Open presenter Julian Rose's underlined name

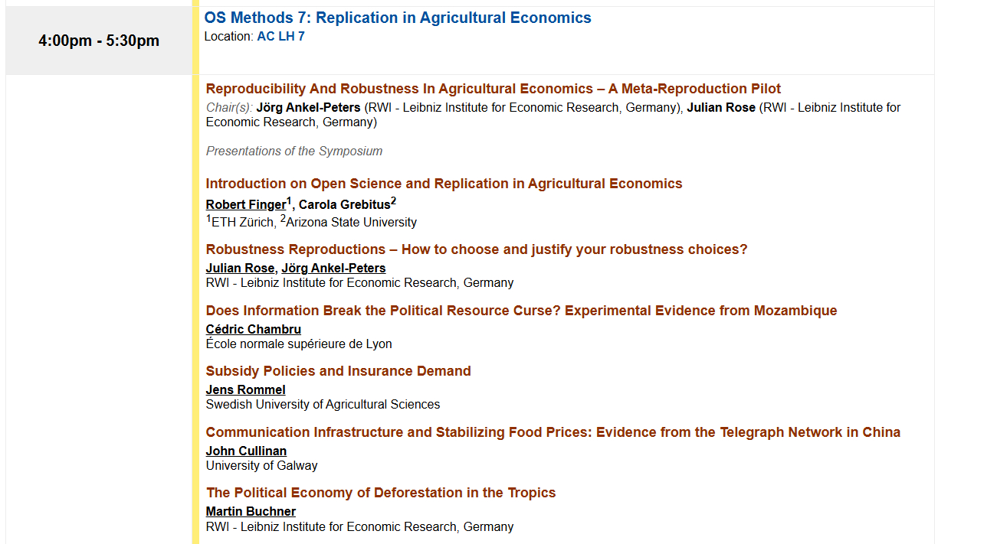pos(240,268)
